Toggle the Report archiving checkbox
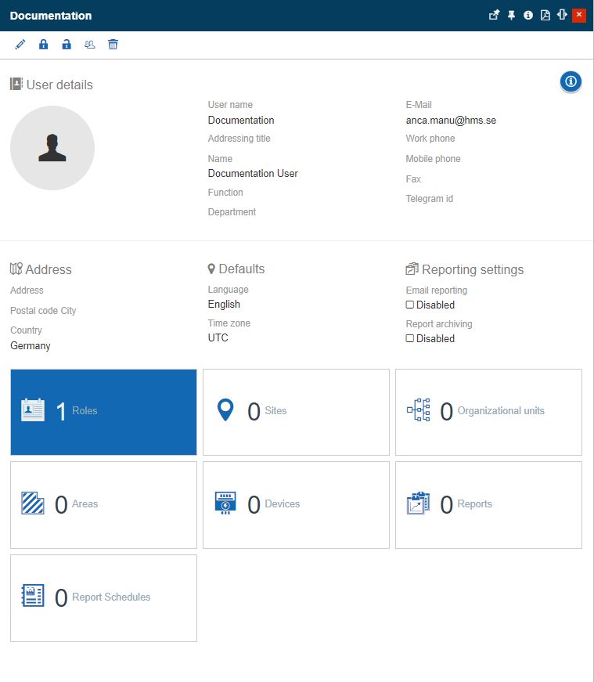Image resolution: width=594 pixels, height=682 pixels. [410, 338]
